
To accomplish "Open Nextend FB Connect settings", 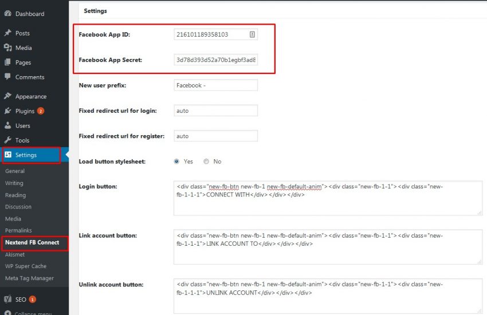I will 32,242.
